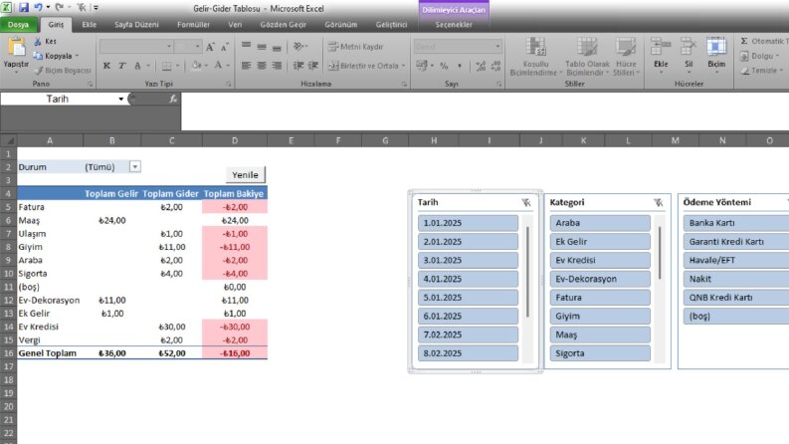The height and width of the screenshot is (444, 789).
Task: Click the Genel Toplam row label
Action: 48,353
